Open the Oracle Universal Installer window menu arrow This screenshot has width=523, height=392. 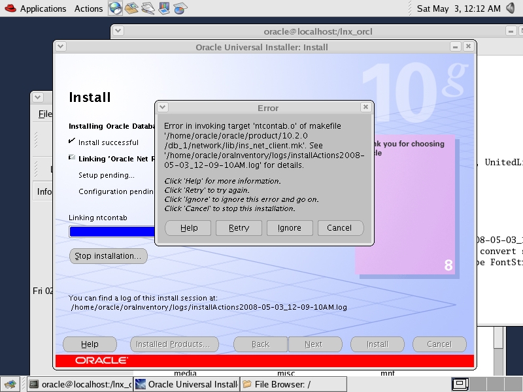(61, 47)
